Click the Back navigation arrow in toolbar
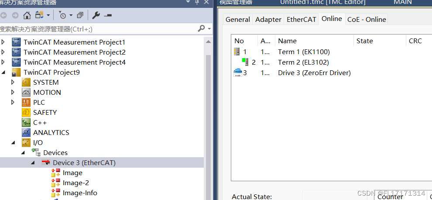This screenshot has width=432, height=200. 4,15
